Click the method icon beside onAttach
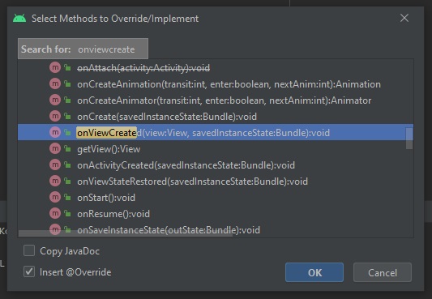 (55, 68)
